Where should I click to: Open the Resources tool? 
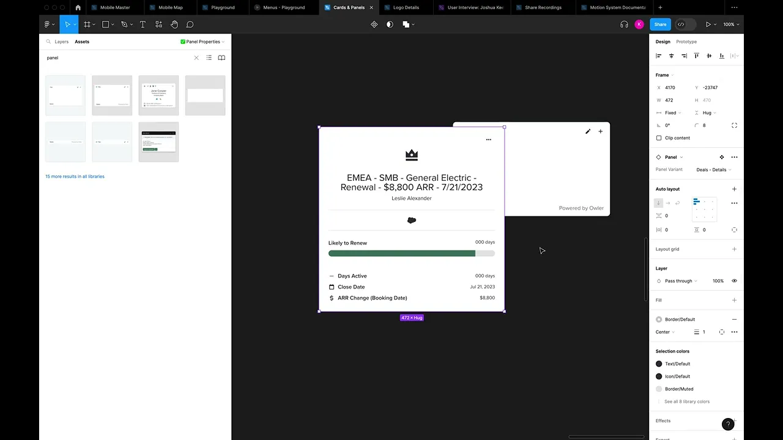158,24
